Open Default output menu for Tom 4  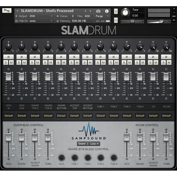(140, 116)
